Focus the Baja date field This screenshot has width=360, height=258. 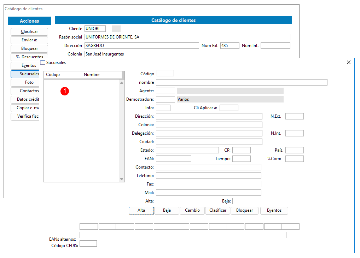tap(245, 201)
